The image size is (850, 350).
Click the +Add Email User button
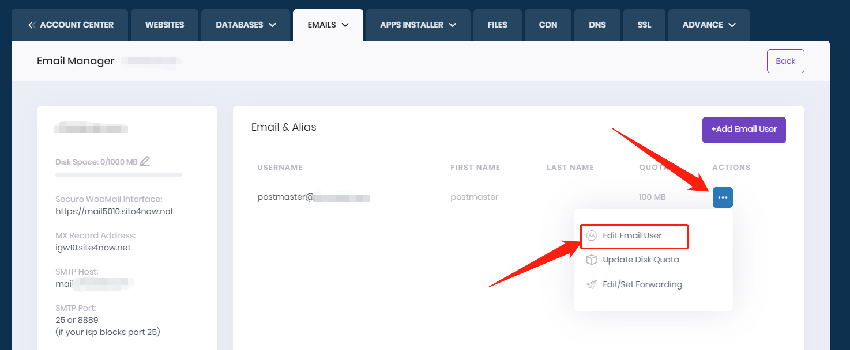[x=743, y=130]
